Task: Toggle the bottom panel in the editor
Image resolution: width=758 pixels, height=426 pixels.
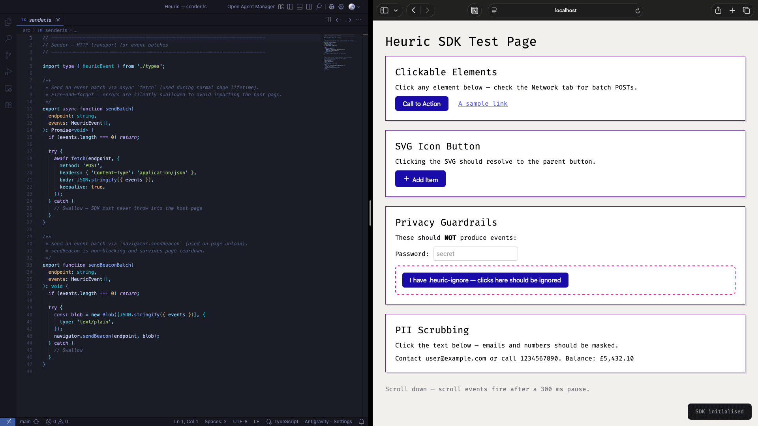Action: (x=300, y=7)
